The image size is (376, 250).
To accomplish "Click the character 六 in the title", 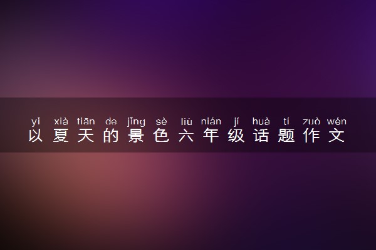I will [186, 136].
